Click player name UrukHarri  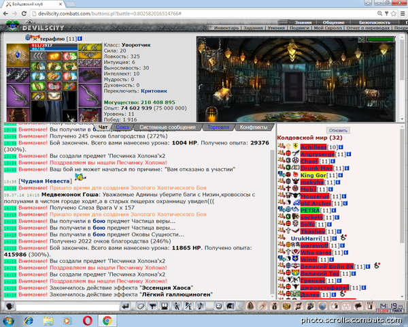tap(305, 238)
